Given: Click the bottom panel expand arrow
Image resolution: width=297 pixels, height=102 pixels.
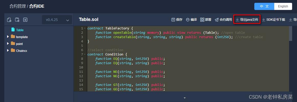Looking at the screenshot, I should [x=185, y=98].
